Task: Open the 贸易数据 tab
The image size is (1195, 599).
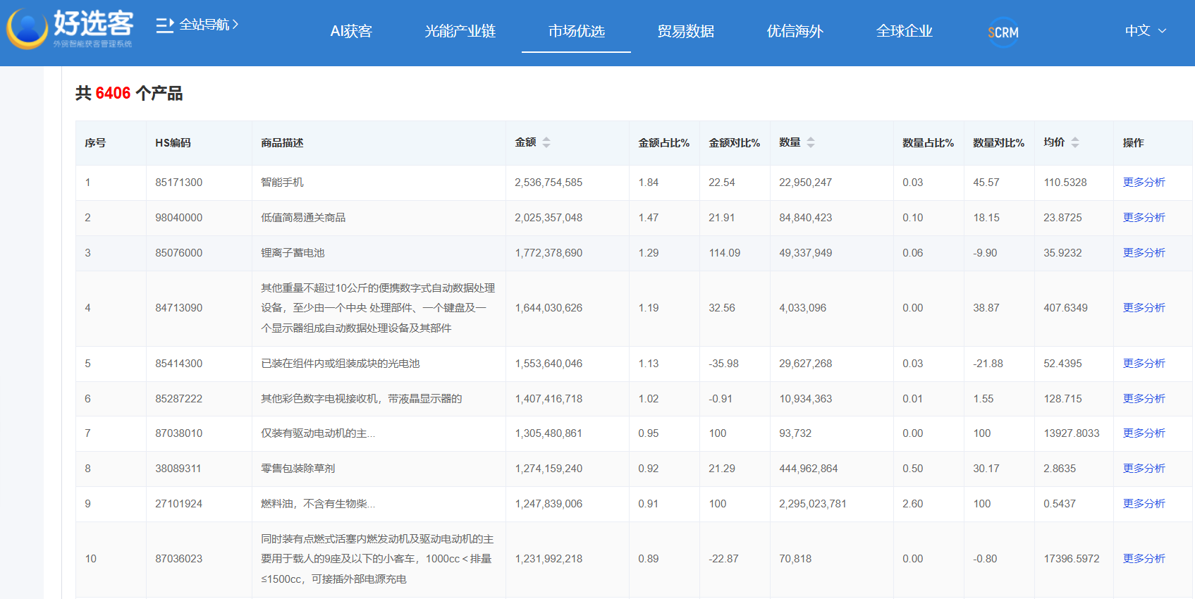Action: (x=686, y=32)
